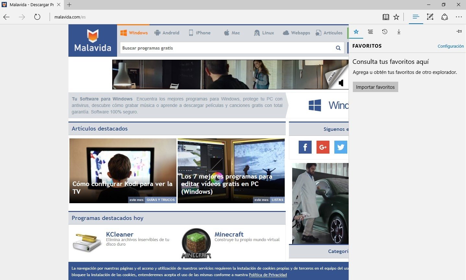The image size is (466, 280).
Task: Select the Mac platform menu item
Action: point(232,33)
